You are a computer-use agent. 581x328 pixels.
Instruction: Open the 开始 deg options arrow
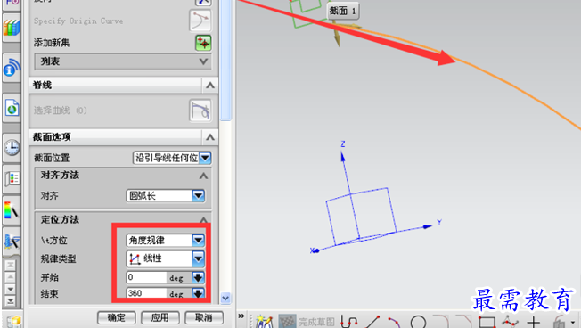click(x=198, y=277)
